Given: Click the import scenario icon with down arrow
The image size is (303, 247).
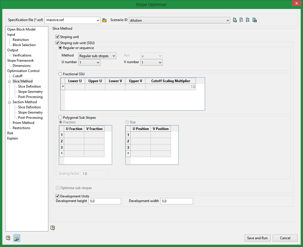Looking at the screenshot, I should [x=248, y=20].
